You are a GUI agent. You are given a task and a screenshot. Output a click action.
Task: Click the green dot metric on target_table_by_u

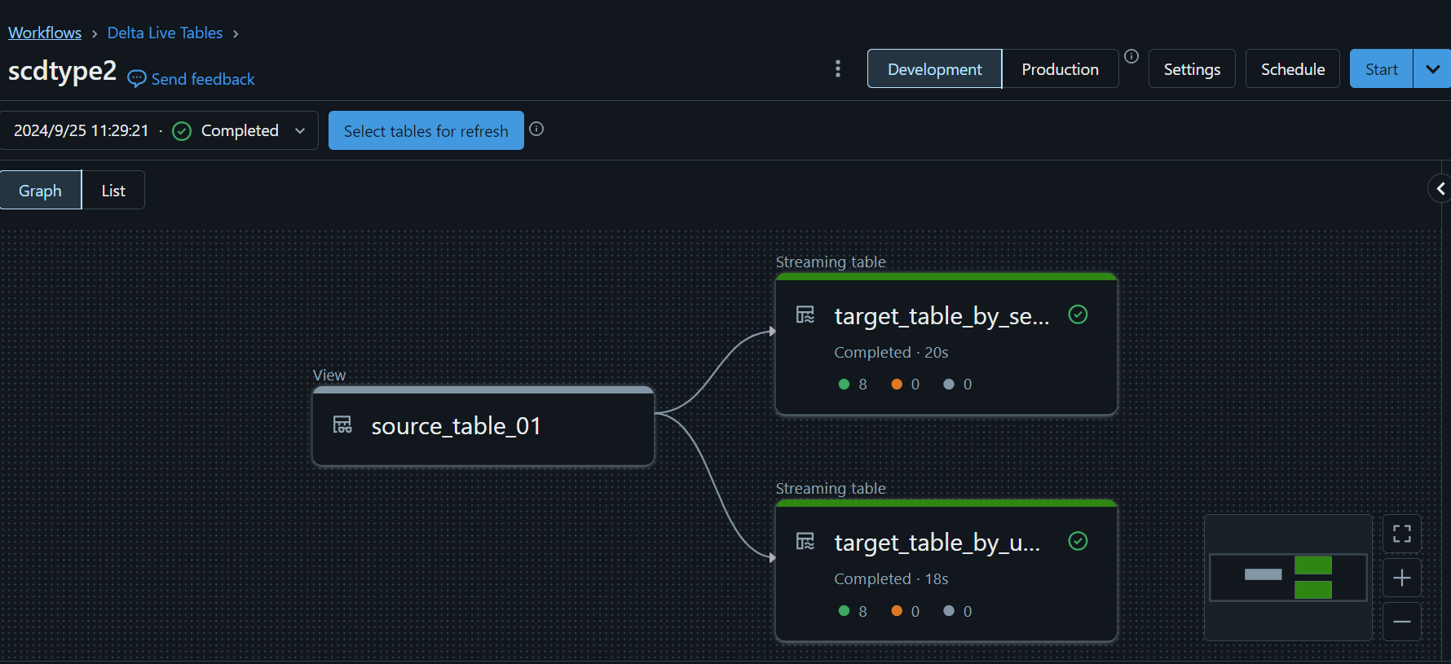(845, 610)
